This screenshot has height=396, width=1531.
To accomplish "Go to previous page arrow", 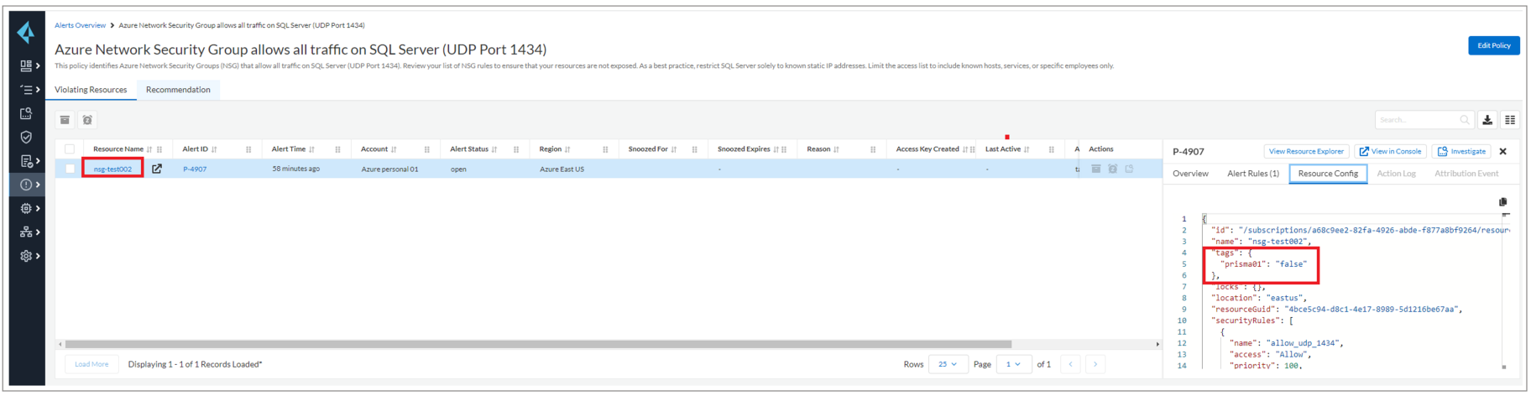I will 1070,364.
